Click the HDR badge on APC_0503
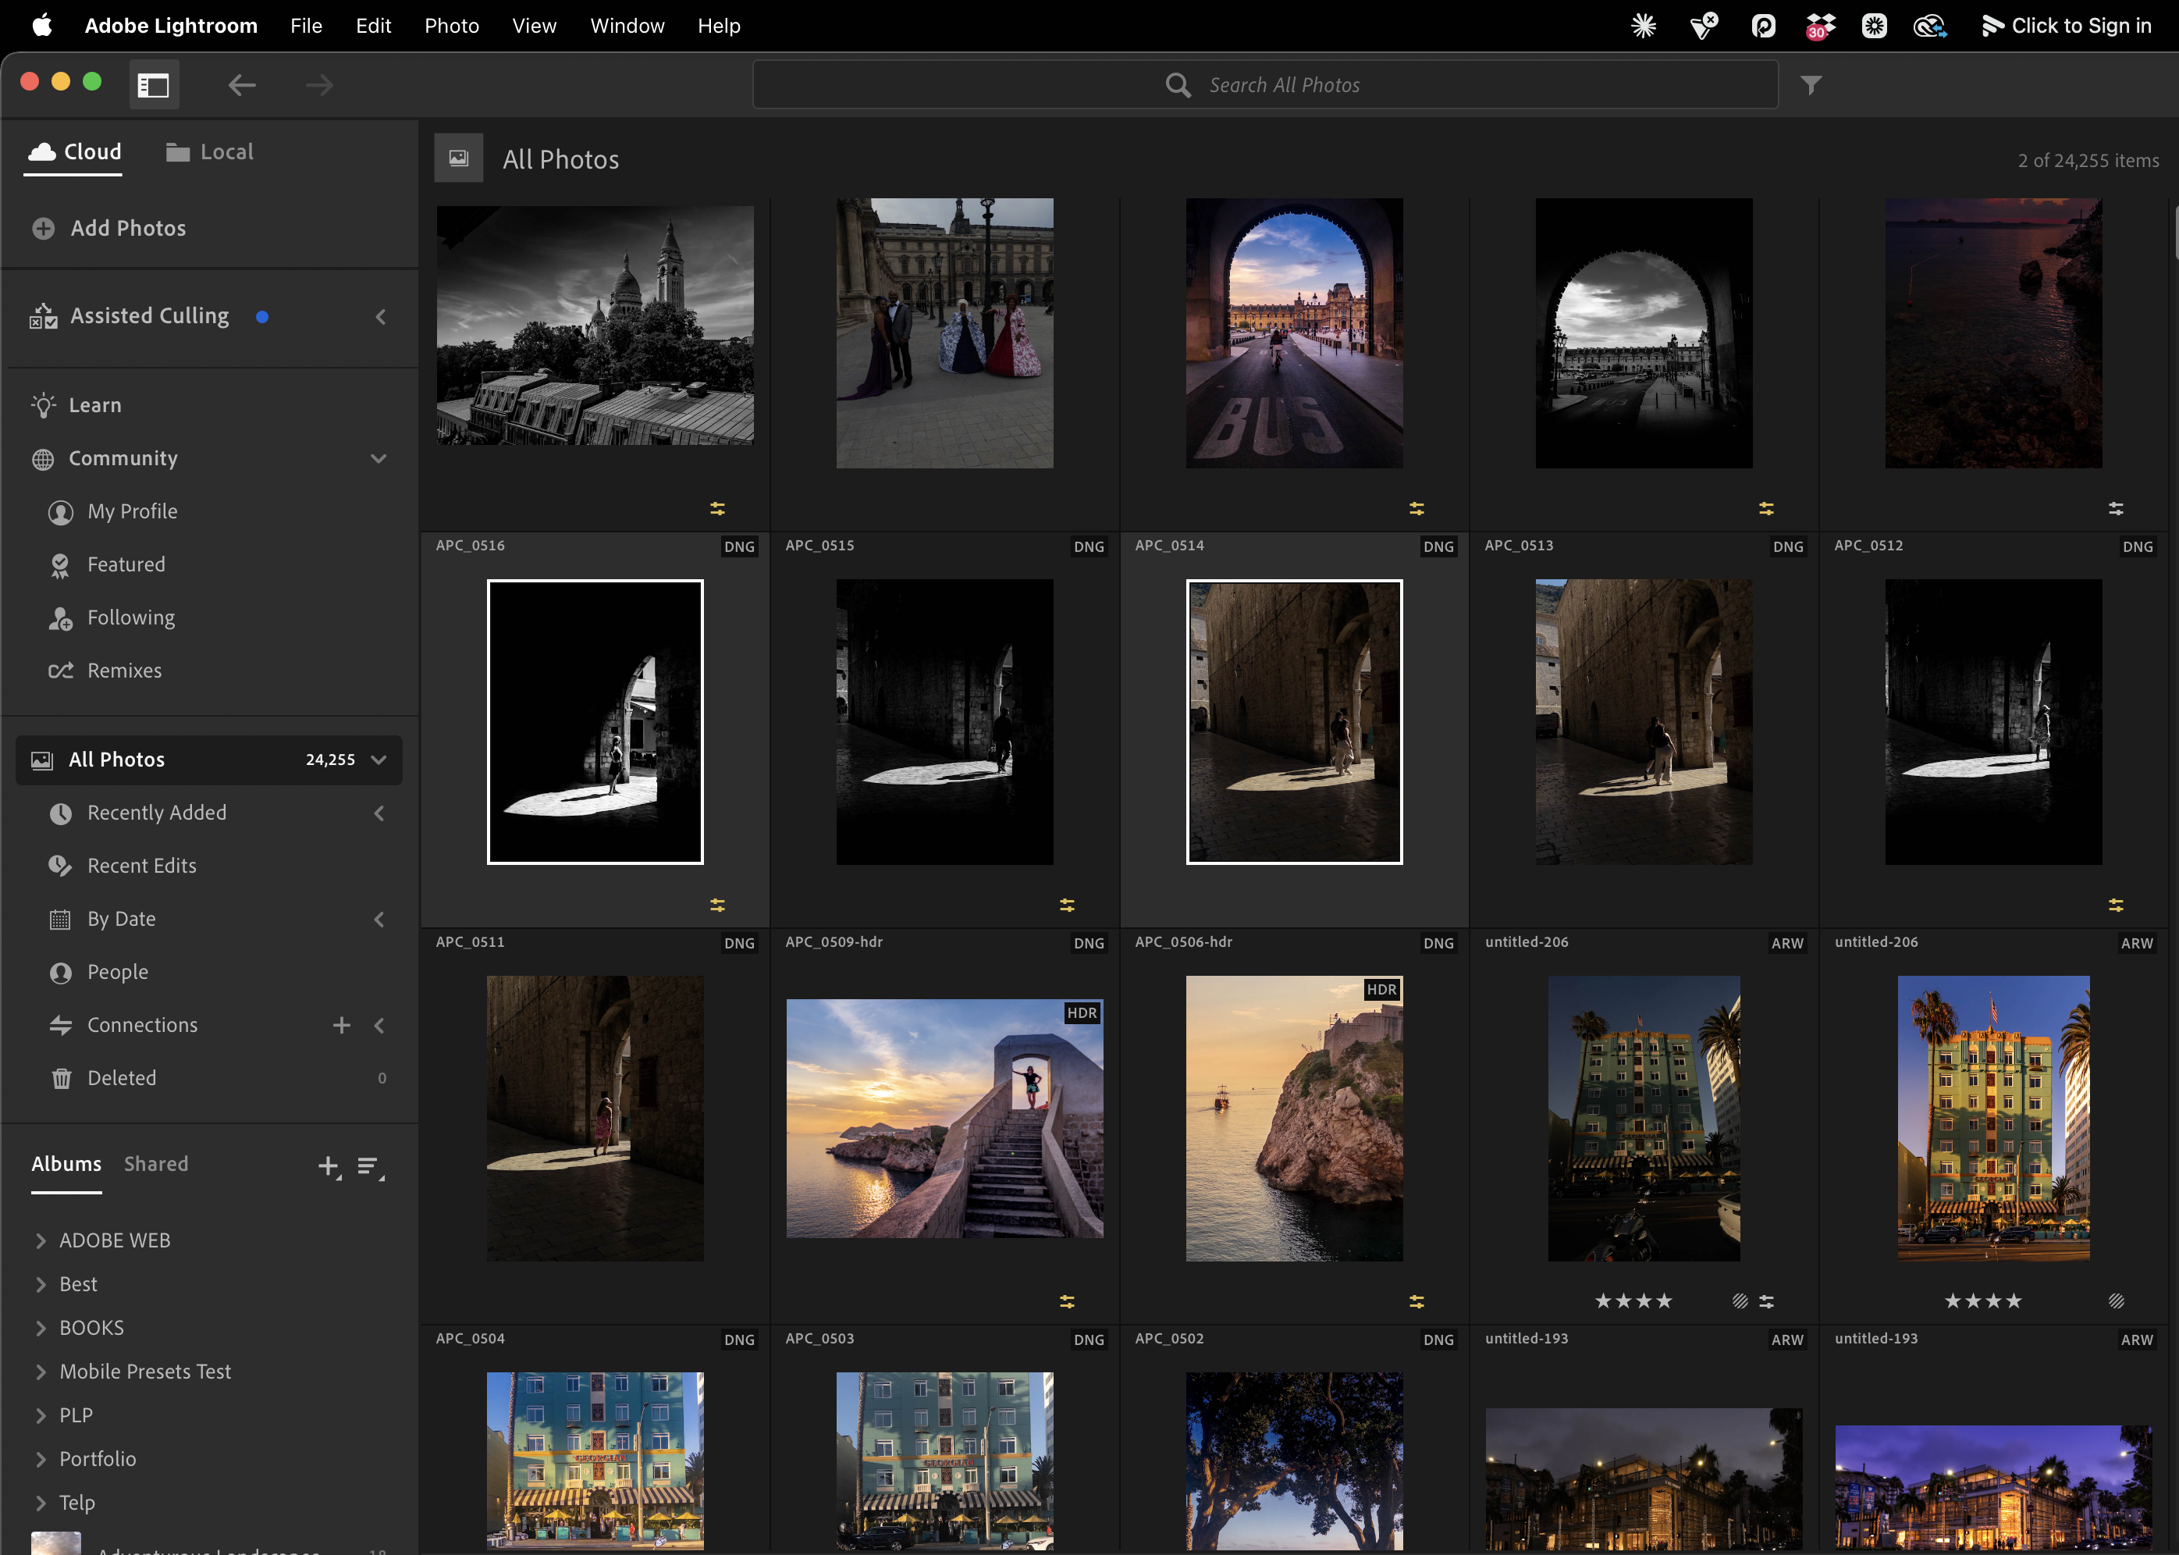2179x1555 pixels. pyautogui.click(x=1082, y=1013)
